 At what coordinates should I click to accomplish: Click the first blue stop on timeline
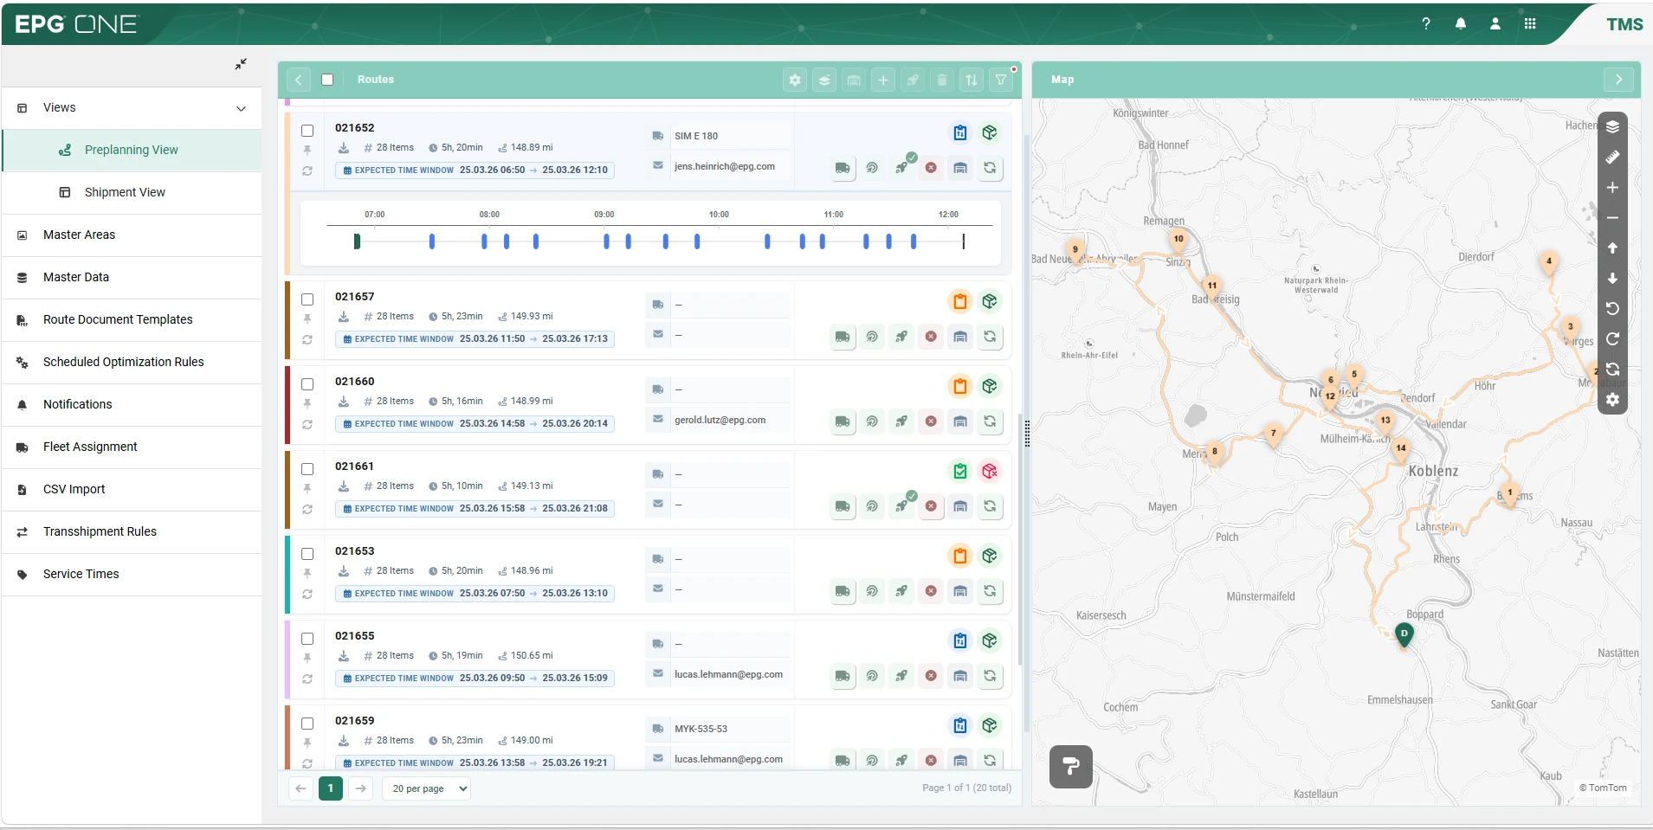432,241
